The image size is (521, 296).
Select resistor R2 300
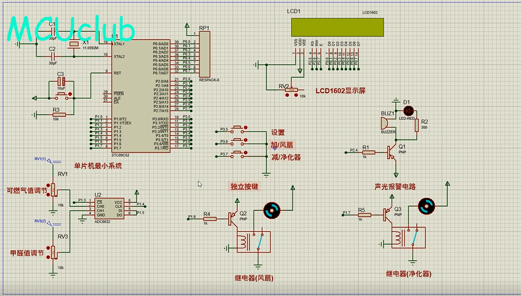click(417, 125)
